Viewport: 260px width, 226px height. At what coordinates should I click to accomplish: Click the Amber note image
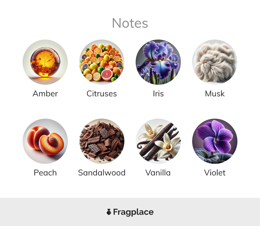click(x=45, y=62)
